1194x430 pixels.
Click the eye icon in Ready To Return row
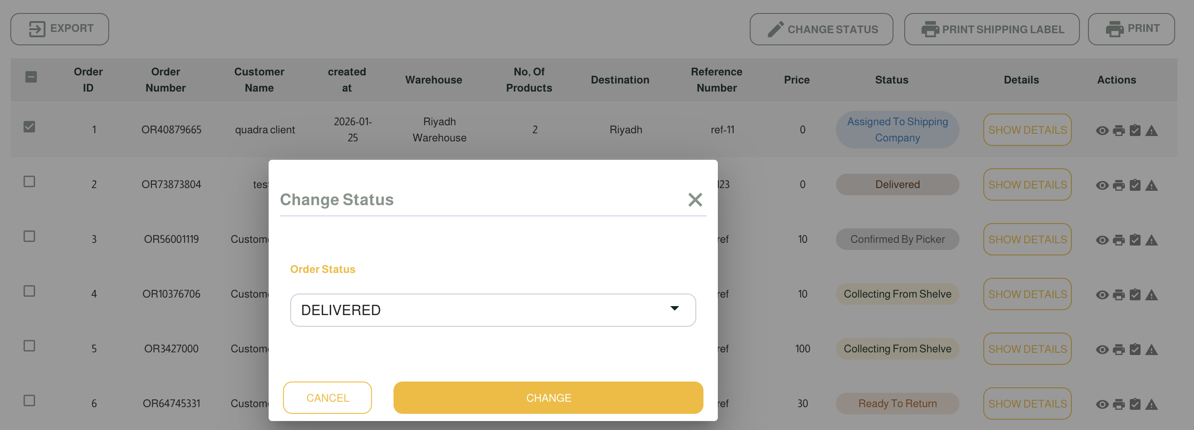point(1102,404)
